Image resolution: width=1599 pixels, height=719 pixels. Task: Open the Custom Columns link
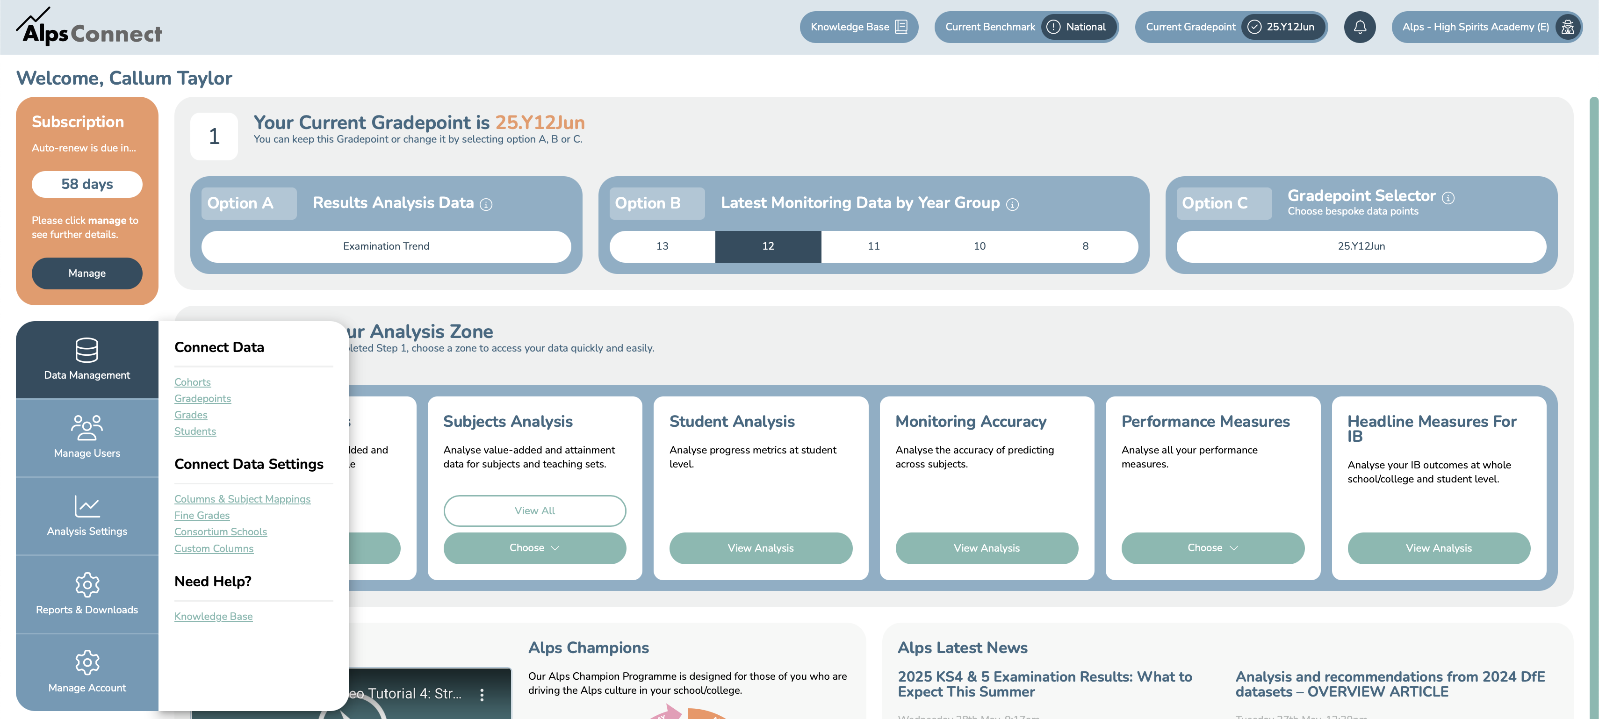click(x=214, y=549)
